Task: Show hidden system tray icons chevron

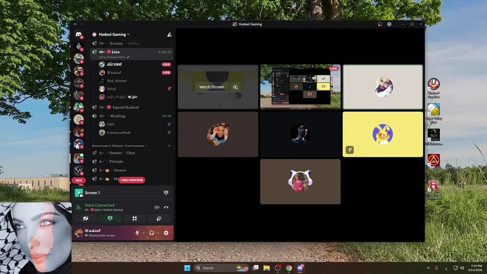Action: 428,268
